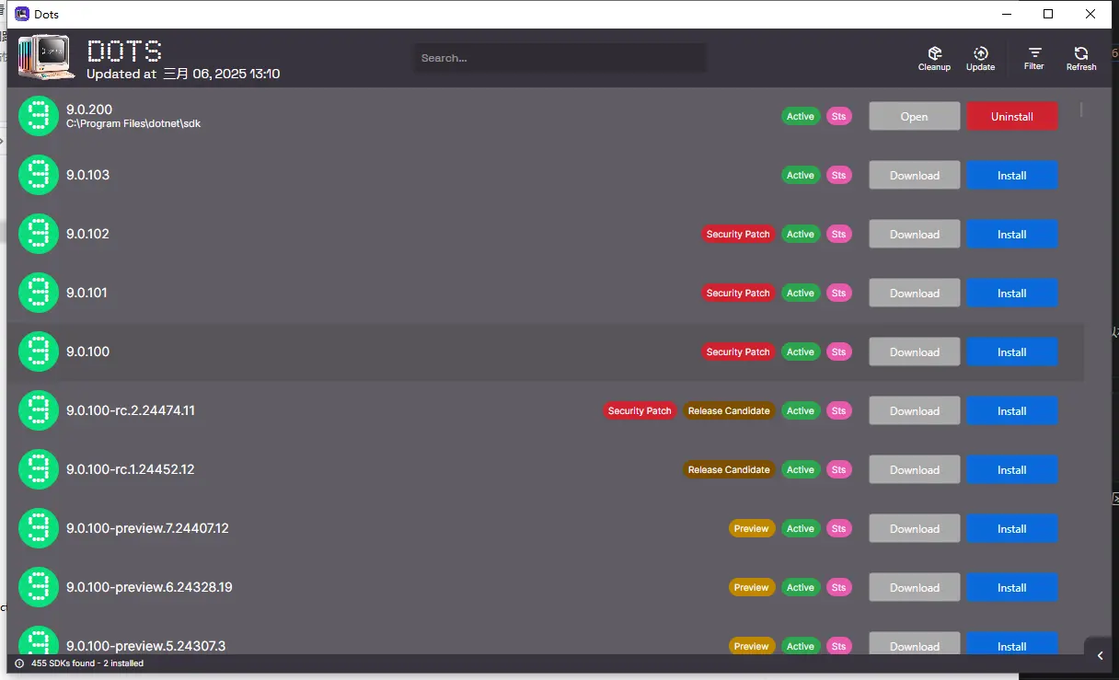Click Sts tag on 9.0.200 row
This screenshot has height=680, width=1119.
[838, 117]
